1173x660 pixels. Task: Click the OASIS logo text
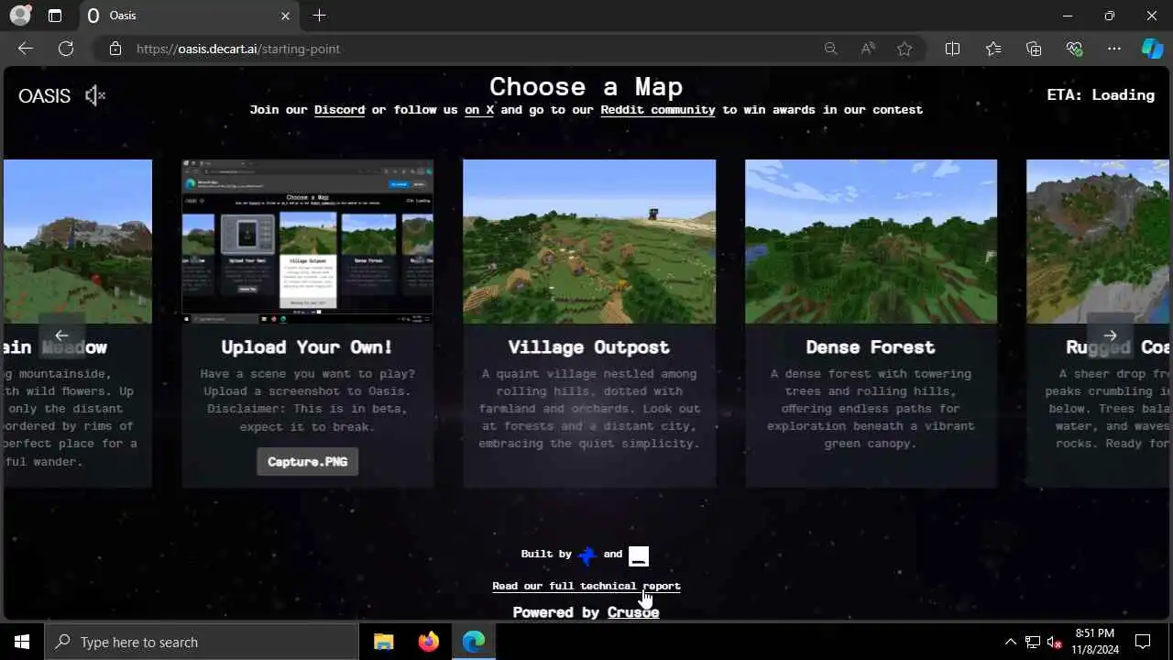pos(44,95)
